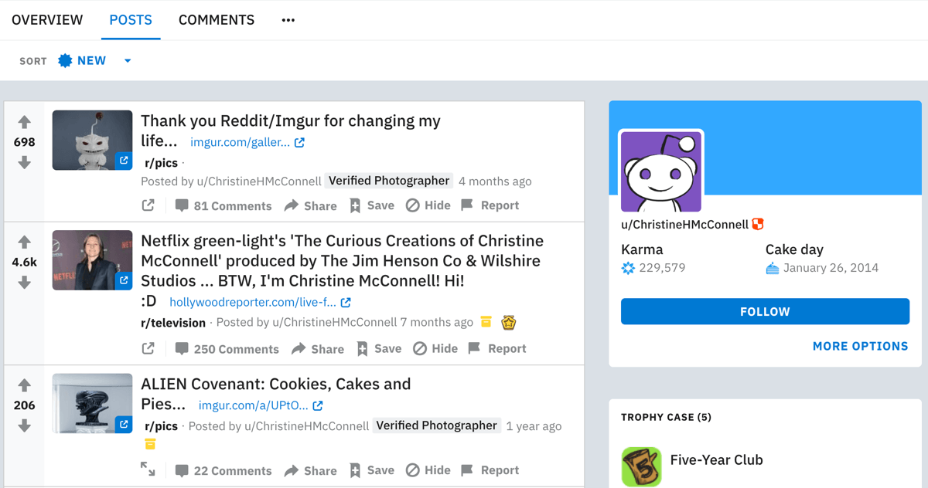Upvote the ALIEN Covenant post

coord(25,385)
